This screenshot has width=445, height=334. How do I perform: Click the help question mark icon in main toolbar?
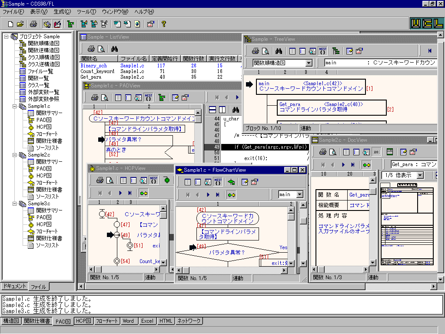pyautogui.click(x=164, y=24)
